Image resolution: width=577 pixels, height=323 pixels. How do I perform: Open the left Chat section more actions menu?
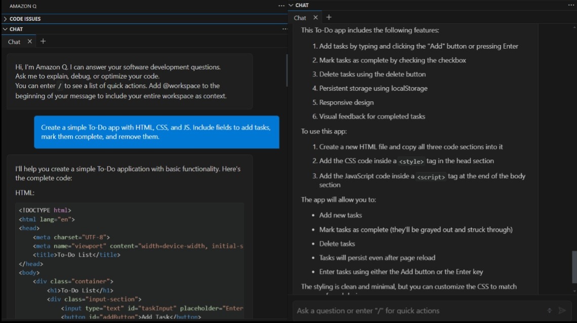(x=284, y=29)
